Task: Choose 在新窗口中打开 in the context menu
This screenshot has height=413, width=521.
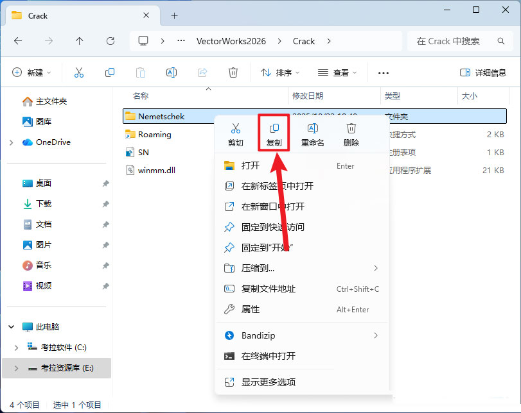Action: [x=302, y=206]
